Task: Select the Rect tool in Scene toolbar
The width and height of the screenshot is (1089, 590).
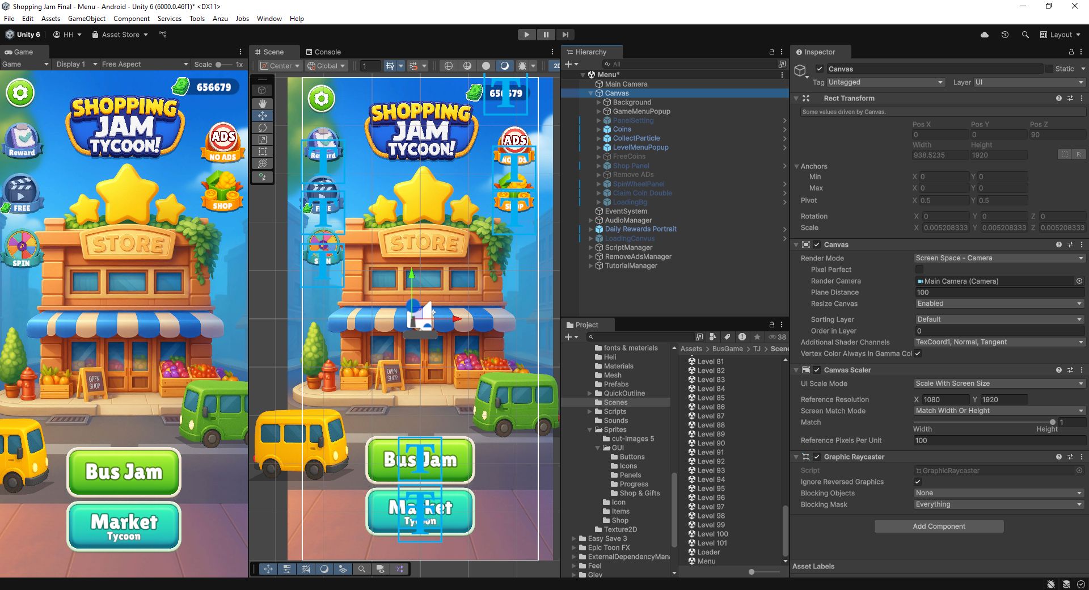Action: tap(262, 151)
